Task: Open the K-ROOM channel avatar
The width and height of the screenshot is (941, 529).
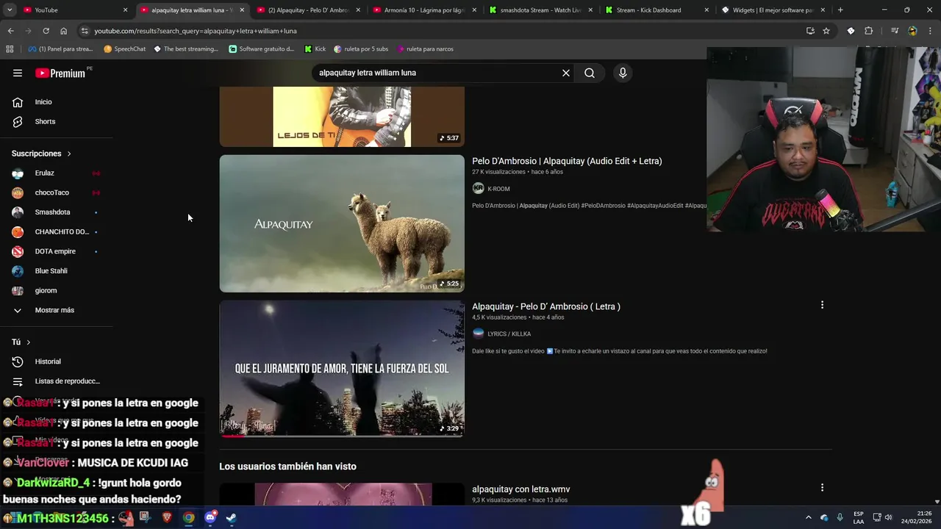Action: coord(479,189)
